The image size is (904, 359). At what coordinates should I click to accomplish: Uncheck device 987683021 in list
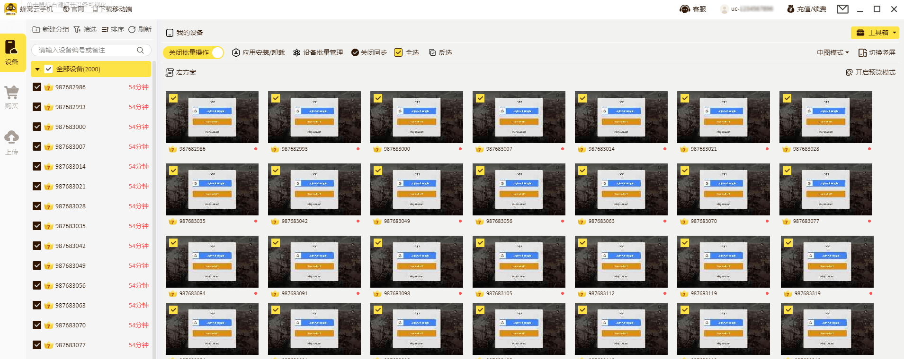tap(37, 186)
